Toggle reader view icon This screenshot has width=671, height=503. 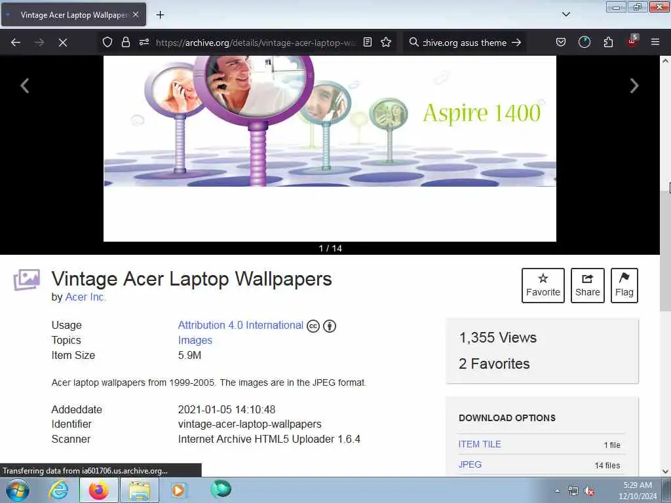point(367,42)
